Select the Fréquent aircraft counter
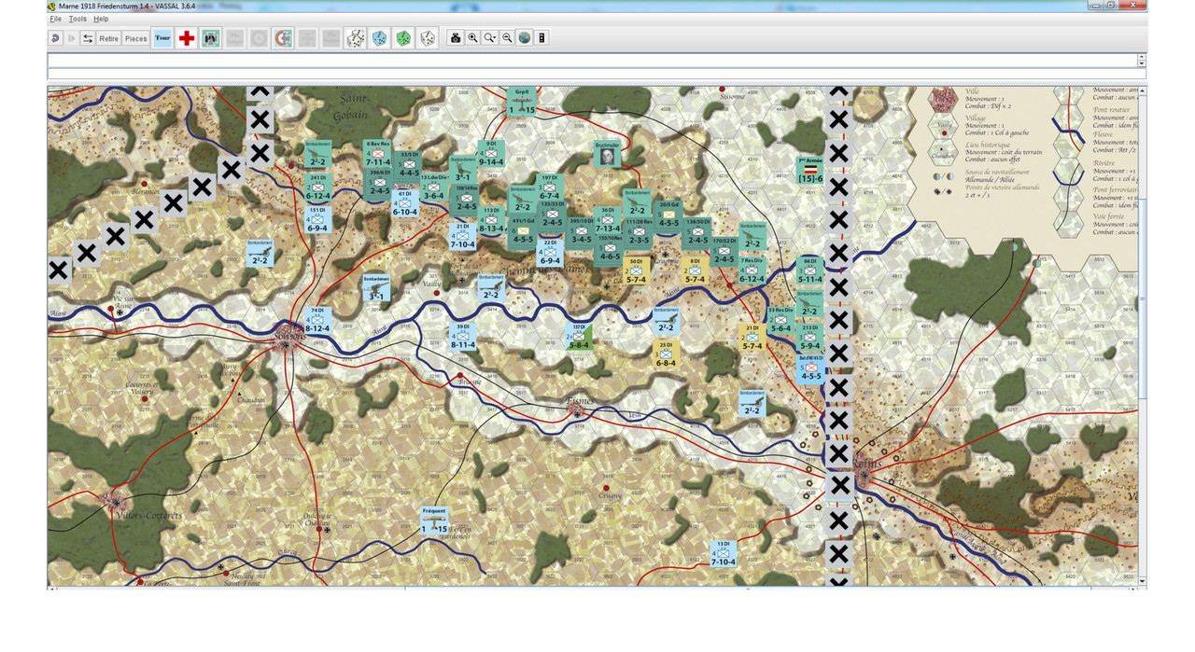 coord(434,521)
